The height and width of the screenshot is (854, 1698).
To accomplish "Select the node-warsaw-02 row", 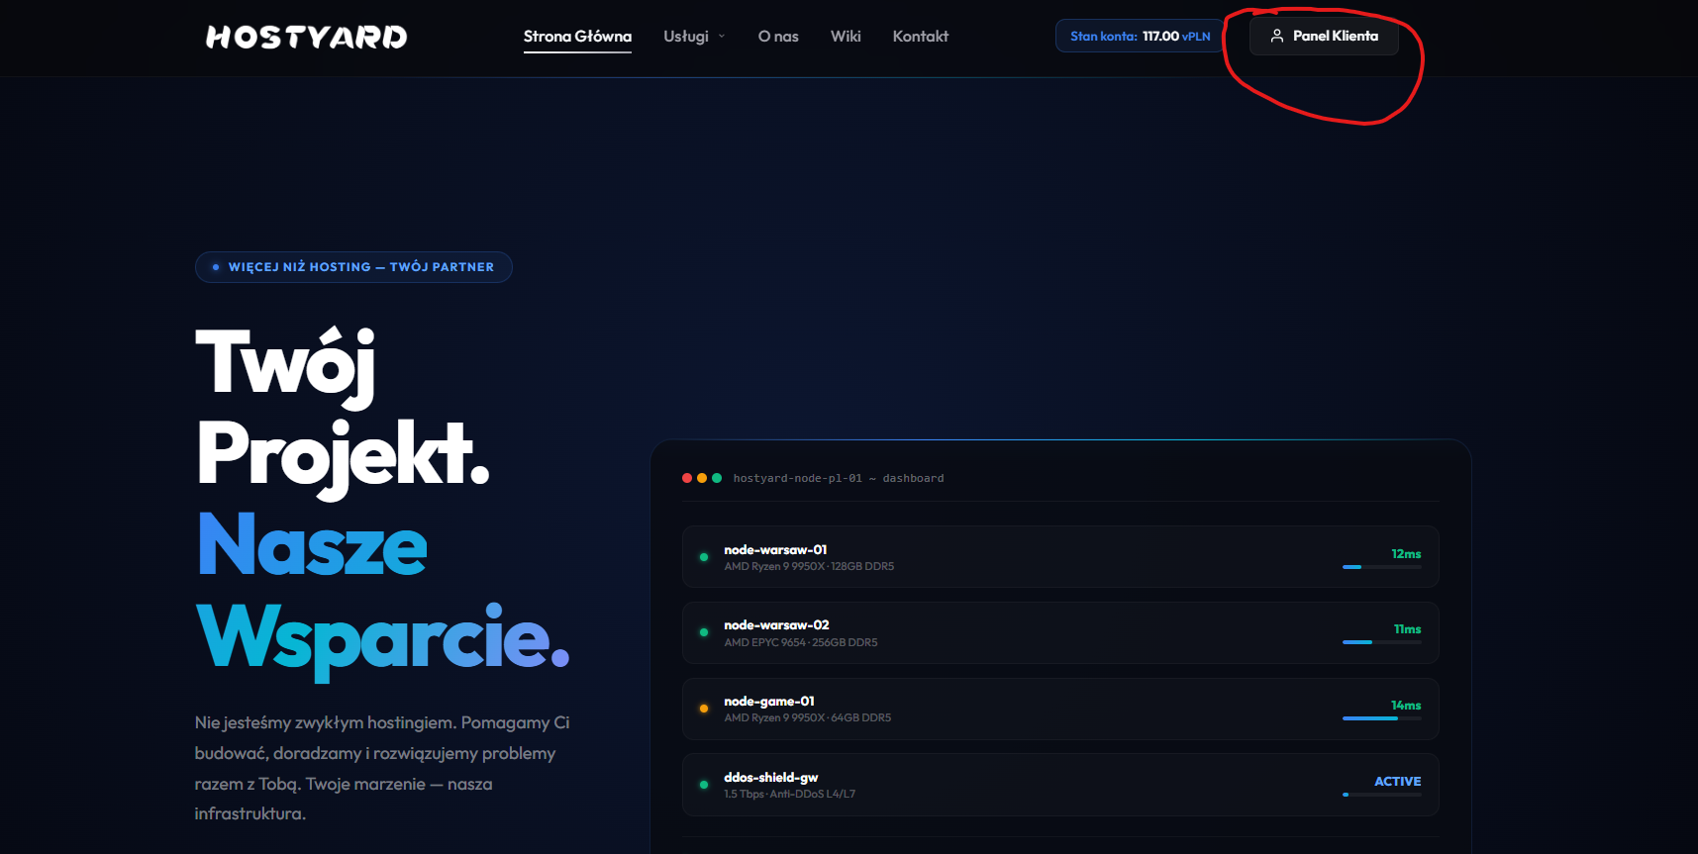I will tap(1060, 633).
